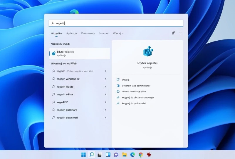Click the Search icon on the taskbar
Screen dimensions: 235x159
pos(92,155)
